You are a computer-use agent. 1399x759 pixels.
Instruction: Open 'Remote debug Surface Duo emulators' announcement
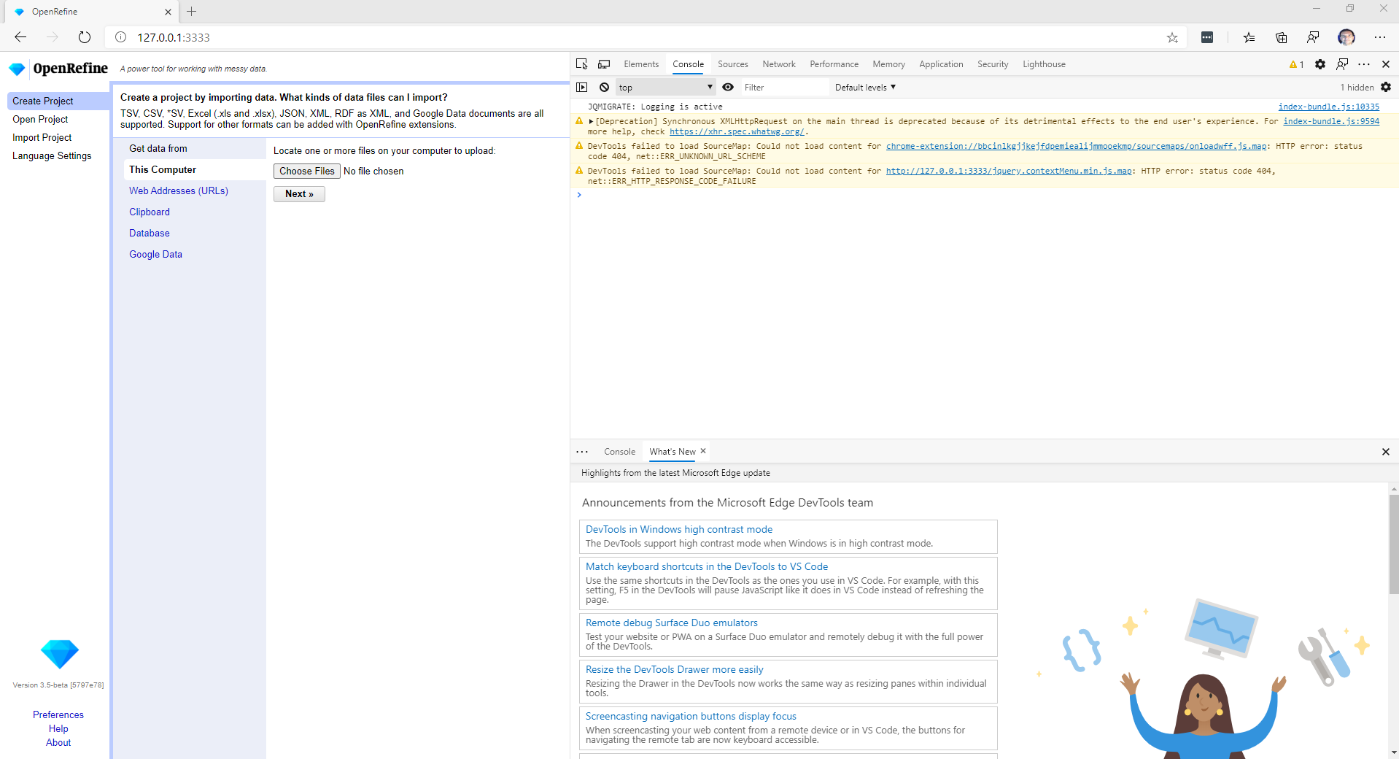[x=672, y=623]
